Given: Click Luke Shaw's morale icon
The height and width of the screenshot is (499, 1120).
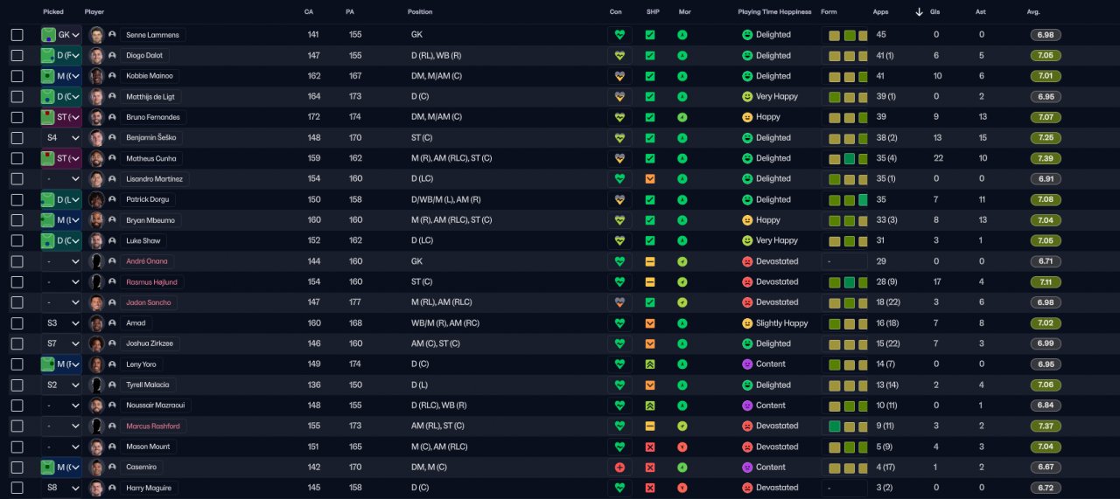Looking at the screenshot, I should click(682, 240).
